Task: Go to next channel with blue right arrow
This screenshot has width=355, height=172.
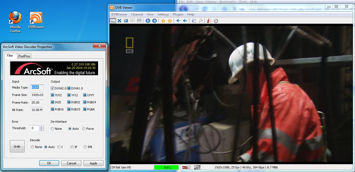Action: [x=154, y=21]
